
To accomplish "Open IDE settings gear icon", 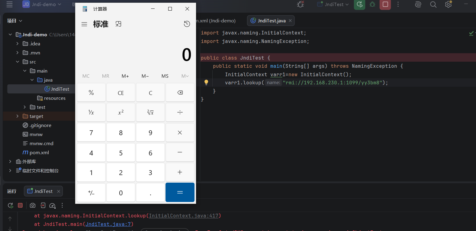I will (x=448, y=4).
